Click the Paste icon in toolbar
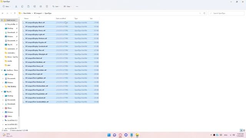This screenshot has width=246, height=138. pos(28,7)
